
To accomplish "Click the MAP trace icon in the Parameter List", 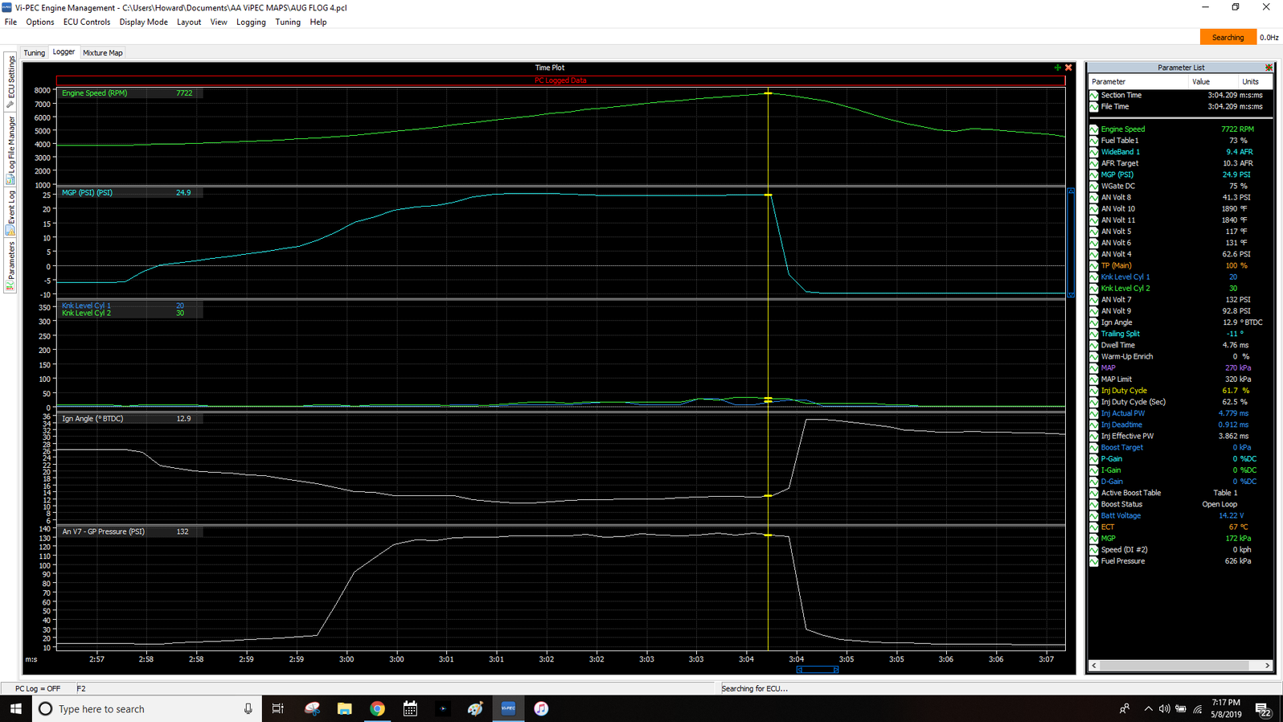I will (x=1094, y=367).
